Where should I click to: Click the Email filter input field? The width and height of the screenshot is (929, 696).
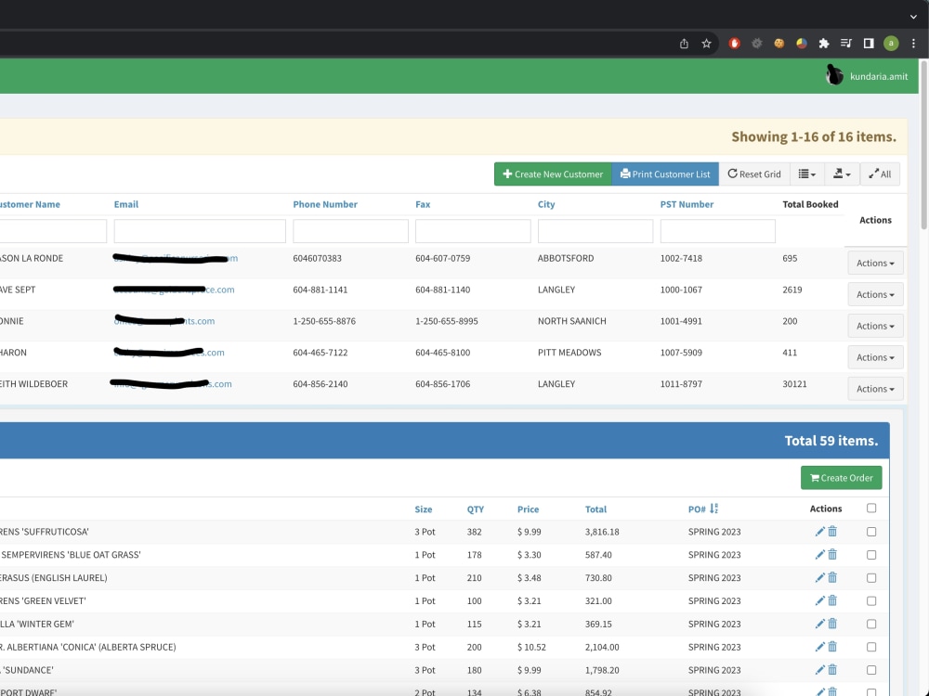pyautogui.click(x=200, y=231)
